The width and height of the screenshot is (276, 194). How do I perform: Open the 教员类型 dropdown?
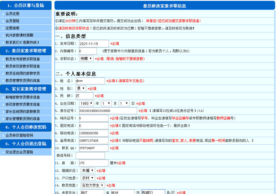click(x=93, y=185)
